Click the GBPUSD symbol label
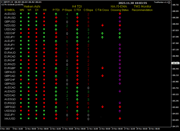180x131 pixels. [10, 22]
